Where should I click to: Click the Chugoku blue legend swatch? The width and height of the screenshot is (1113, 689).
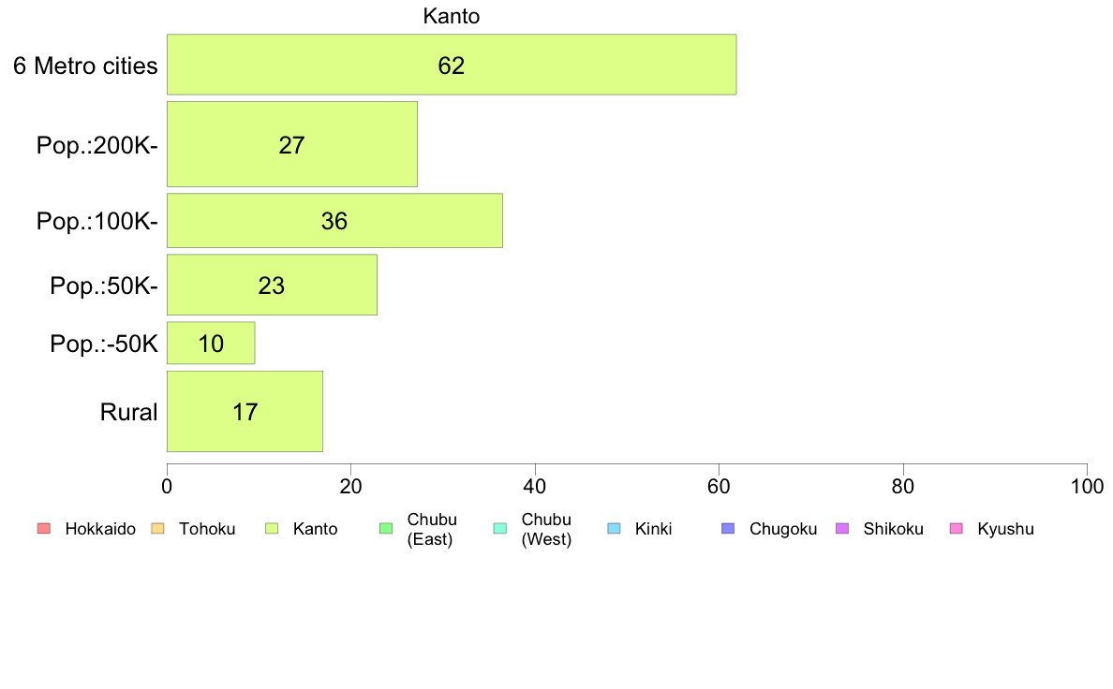[x=728, y=529]
